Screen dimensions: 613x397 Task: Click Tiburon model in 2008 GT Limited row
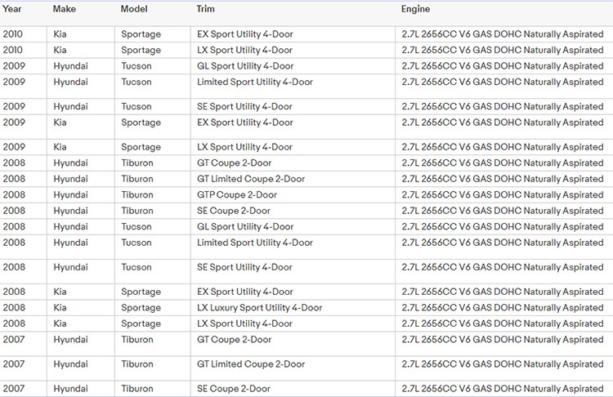click(x=136, y=179)
